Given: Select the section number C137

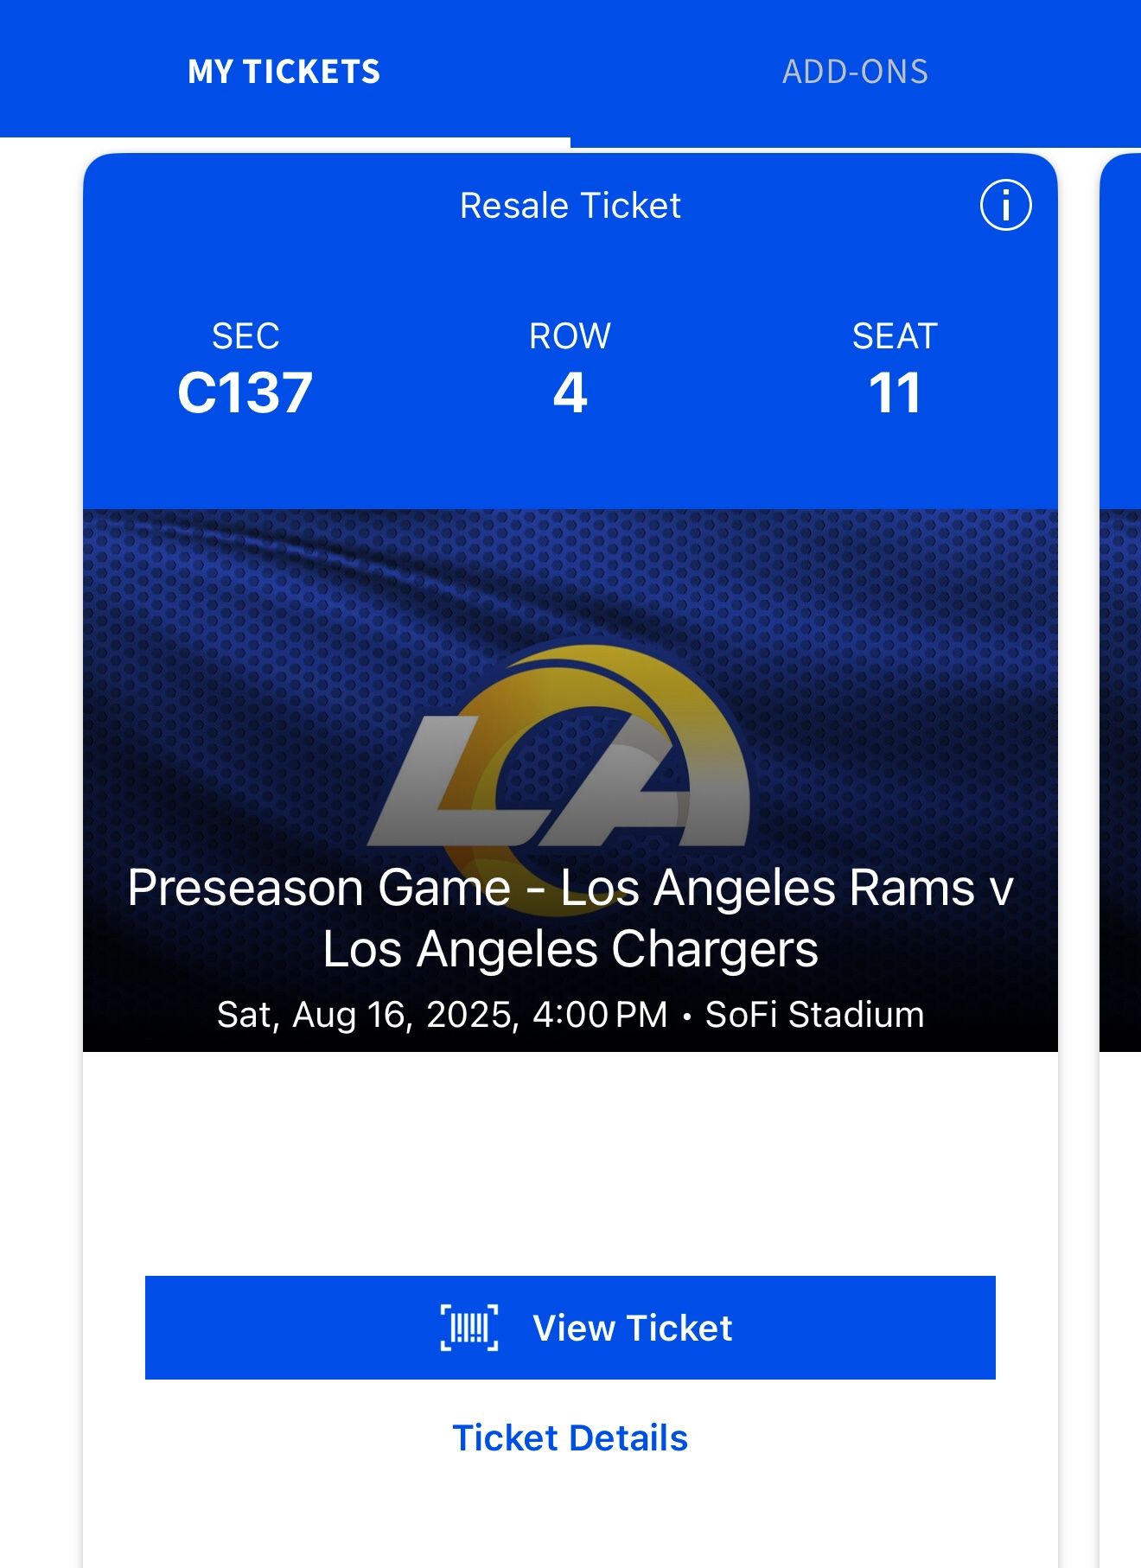Looking at the screenshot, I should (x=245, y=393).
